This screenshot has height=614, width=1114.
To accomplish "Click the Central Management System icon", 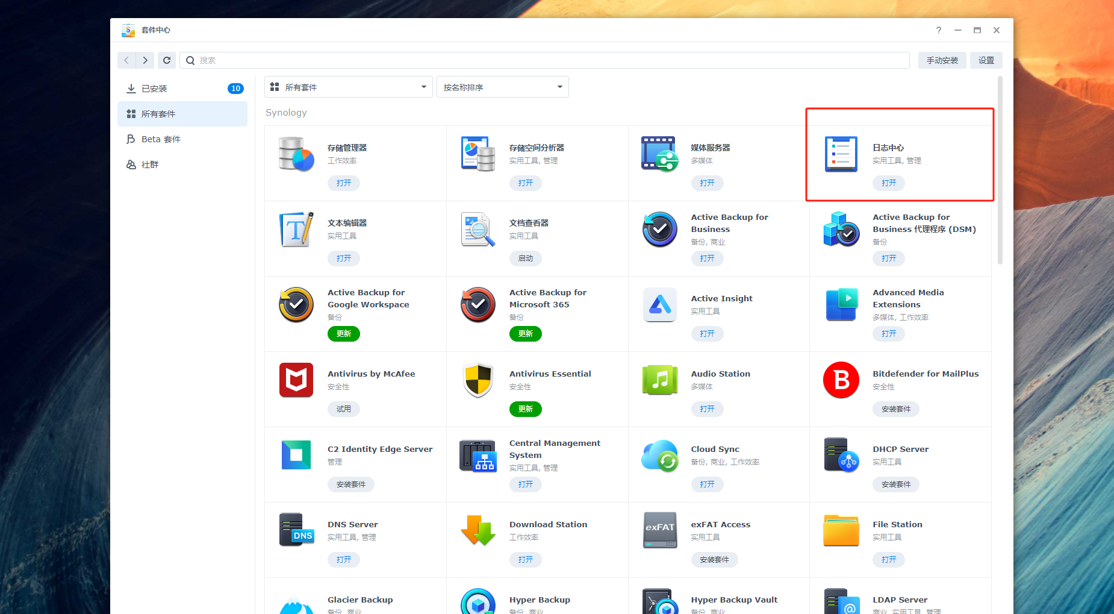I will [478, 456].
